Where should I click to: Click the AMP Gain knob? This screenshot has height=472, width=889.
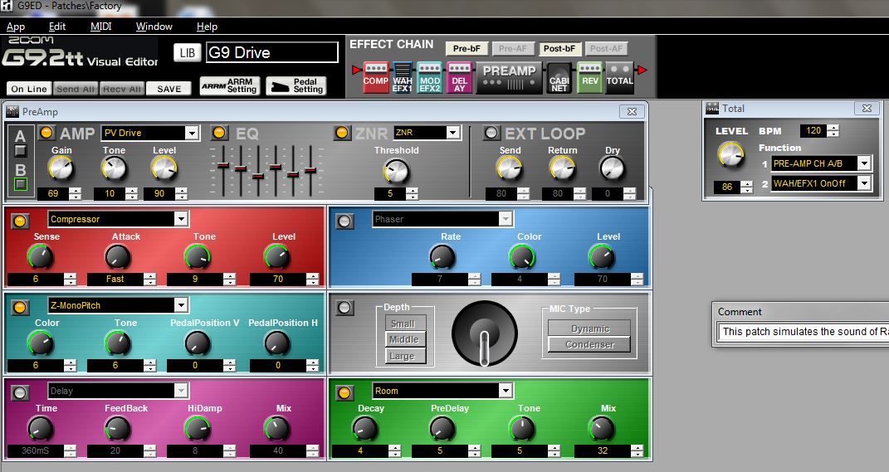click(60, 168)
